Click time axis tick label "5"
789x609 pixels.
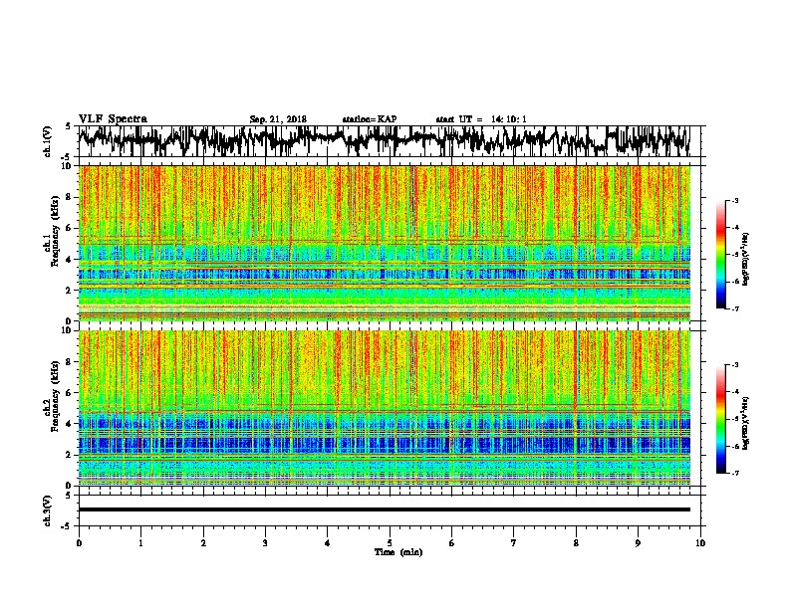point(390,542)
